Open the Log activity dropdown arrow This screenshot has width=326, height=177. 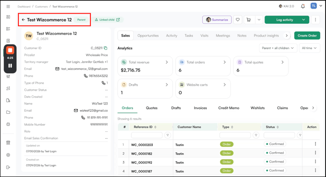tap(304, 20)
